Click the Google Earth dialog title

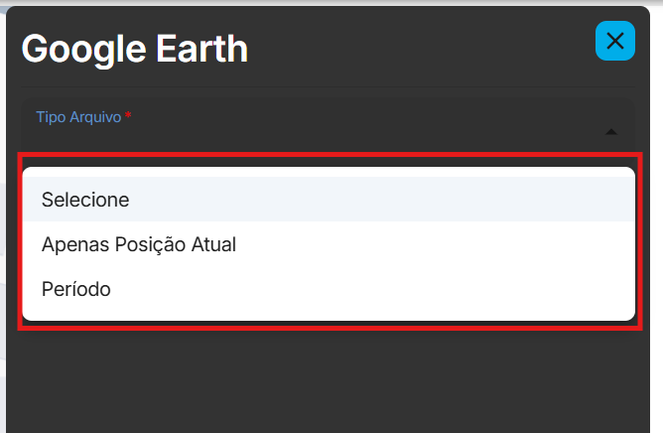point(135,48)
